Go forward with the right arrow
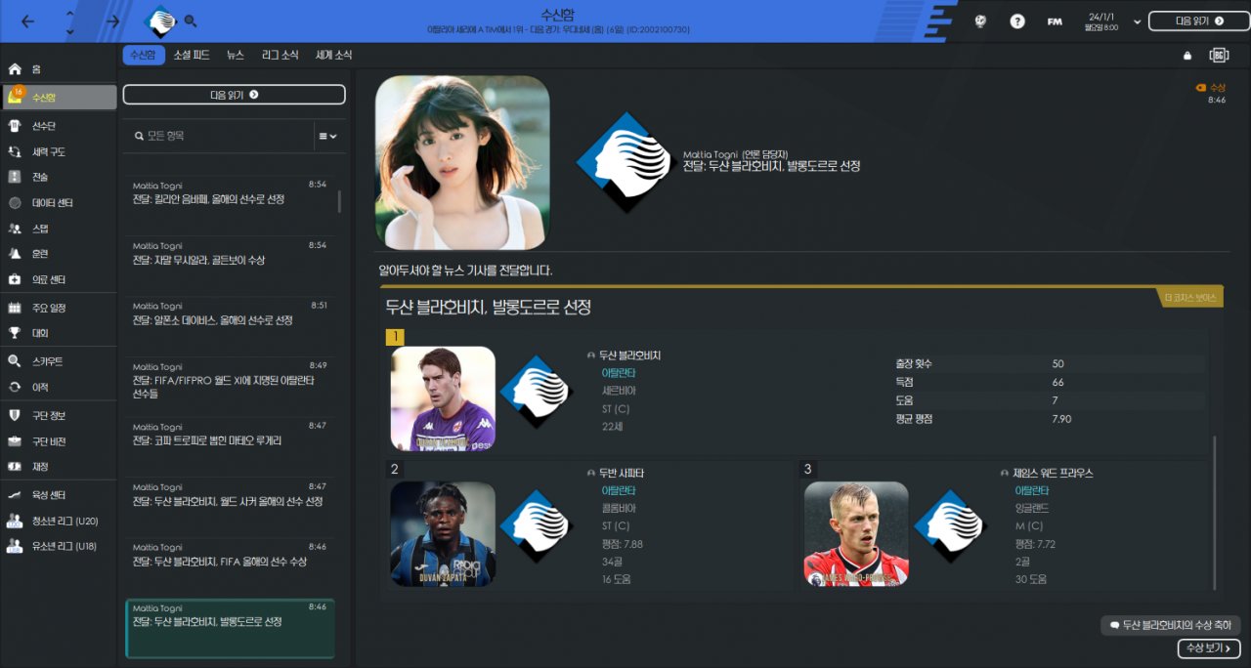Viewport: 1251px width, 668px height. [113, 21]
